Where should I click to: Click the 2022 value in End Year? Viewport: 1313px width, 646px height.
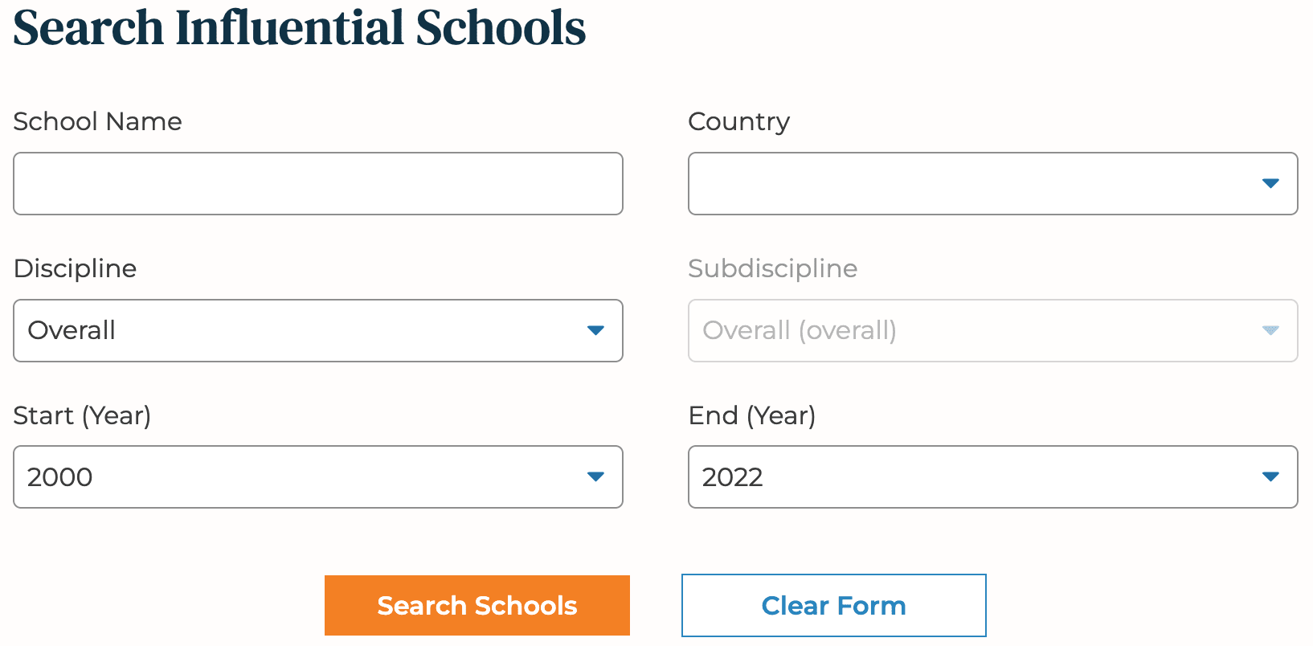click(734, 476)
